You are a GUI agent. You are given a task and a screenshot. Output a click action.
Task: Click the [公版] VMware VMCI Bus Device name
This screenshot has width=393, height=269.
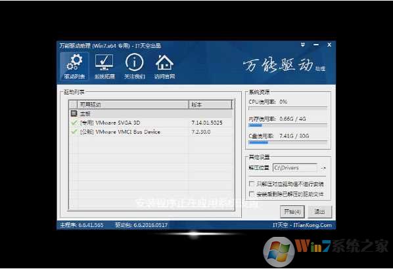pyautogui.click(x=120, y=132)
